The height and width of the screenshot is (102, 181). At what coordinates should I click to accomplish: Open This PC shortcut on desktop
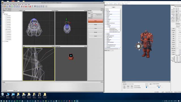tap(8, 95)
